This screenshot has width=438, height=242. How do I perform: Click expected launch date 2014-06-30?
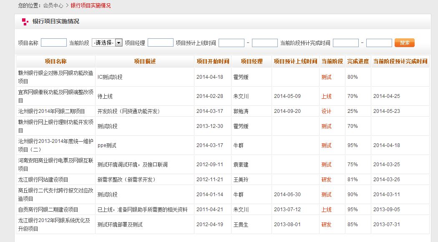[x=287, y=195]
